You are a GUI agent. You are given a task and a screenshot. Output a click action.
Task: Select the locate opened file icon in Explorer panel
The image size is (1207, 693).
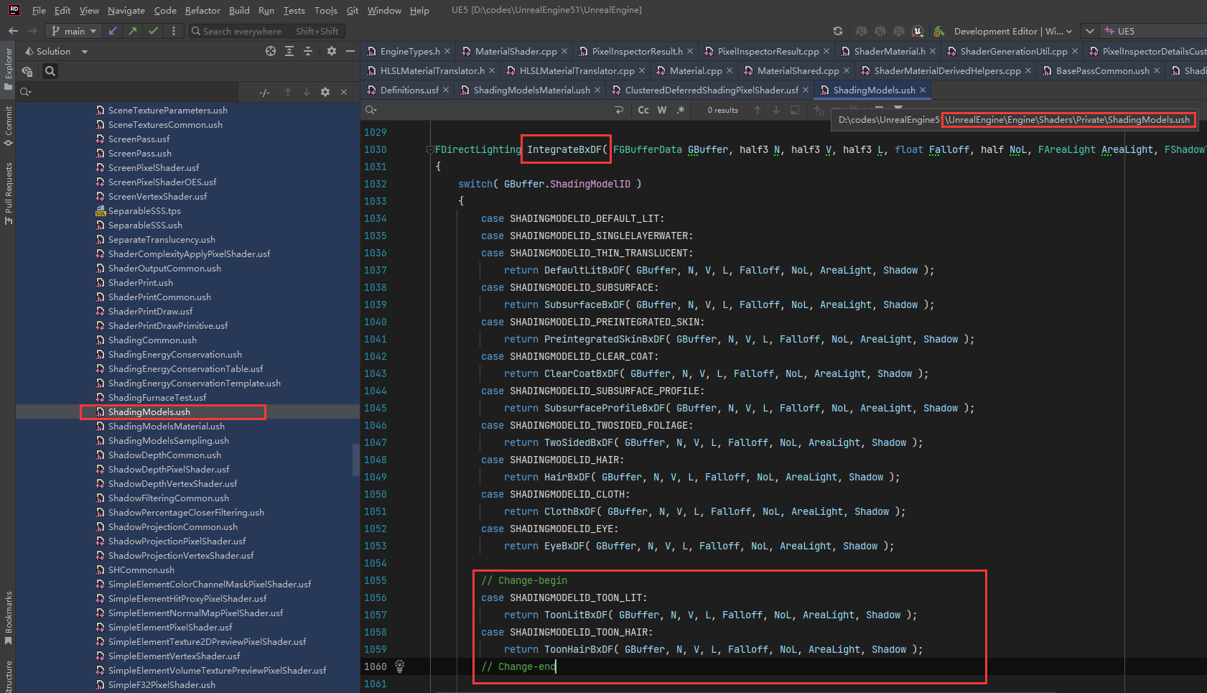pos(271,52)
